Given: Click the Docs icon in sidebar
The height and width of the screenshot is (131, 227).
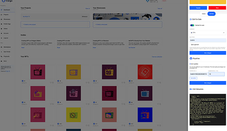Looking at the screenshot, I should click(x=1, y=61).
